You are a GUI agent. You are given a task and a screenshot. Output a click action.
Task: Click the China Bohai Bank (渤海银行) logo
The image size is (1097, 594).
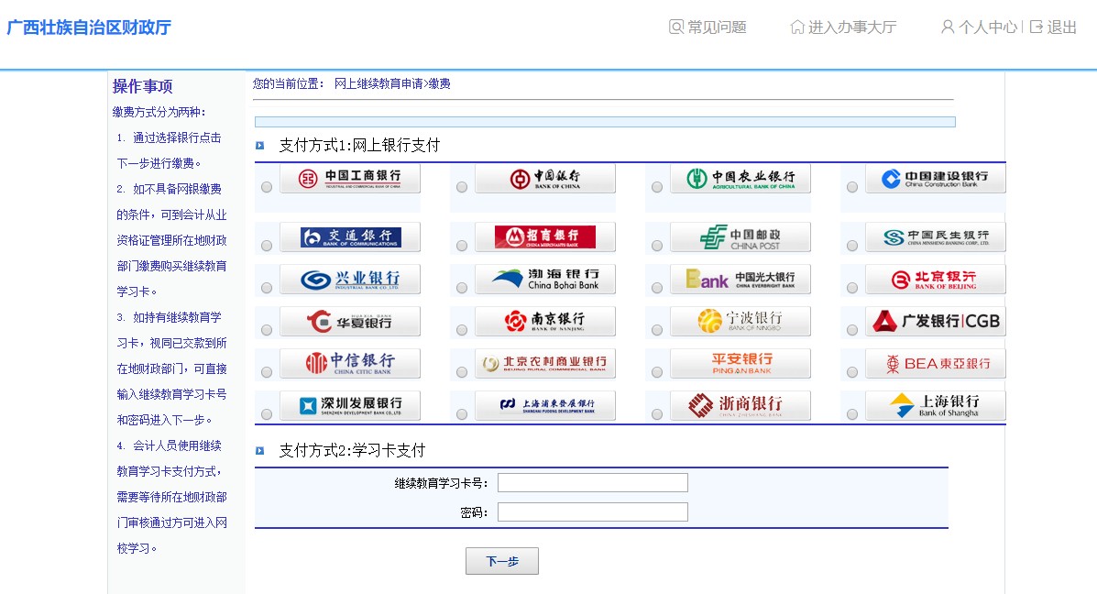(x=545, y=280)
